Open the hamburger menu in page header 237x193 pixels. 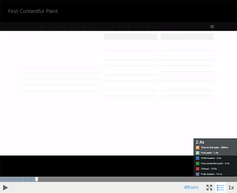click(212, 27)
